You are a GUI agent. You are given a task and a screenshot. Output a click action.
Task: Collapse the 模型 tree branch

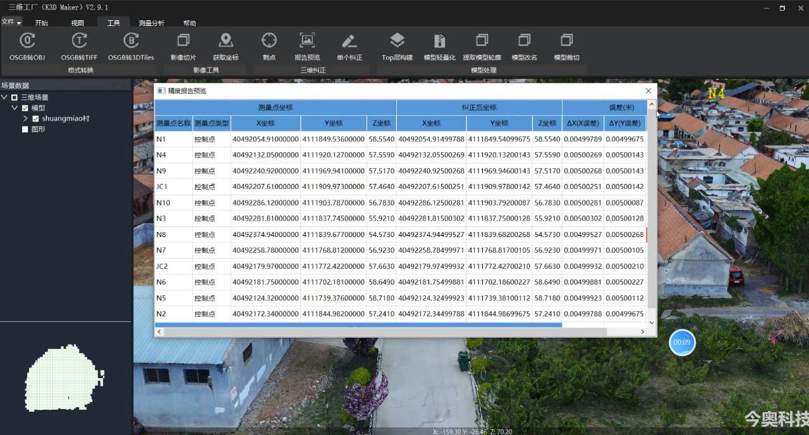[15, 107]
